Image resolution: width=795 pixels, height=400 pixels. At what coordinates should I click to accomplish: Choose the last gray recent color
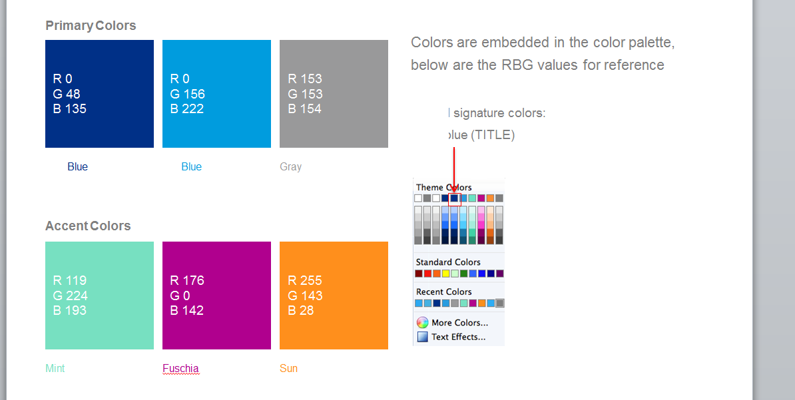pos(500,303)
